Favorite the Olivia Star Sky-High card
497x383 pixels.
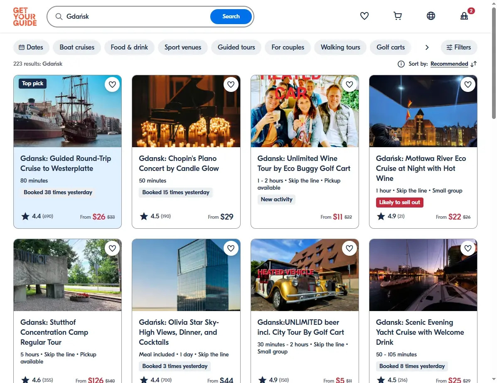tap(231, 248)
